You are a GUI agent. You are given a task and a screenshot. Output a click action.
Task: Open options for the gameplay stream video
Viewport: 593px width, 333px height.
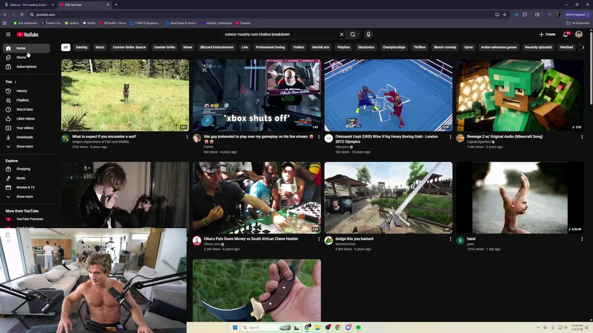click(x=319, y=137)
